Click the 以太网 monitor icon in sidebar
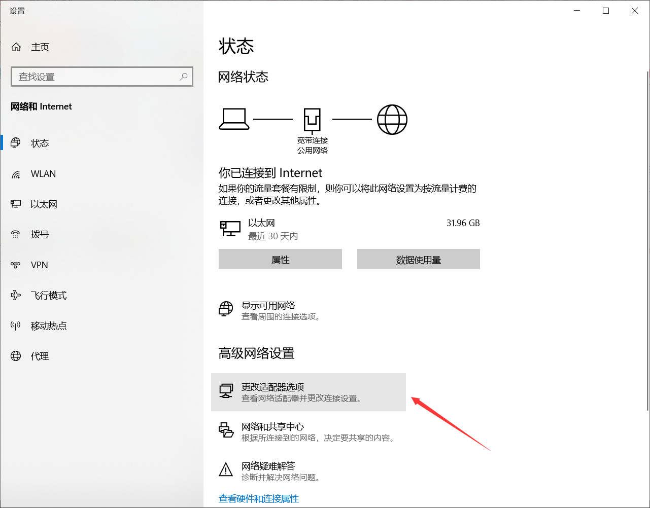This screenshot has height=508, width=650. (16, 204)
